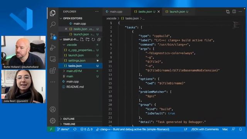Open launch.json in .vscode folder
The height and width of the screenshot is (139, 247).
pyautogui.click(x=80, y=55)
